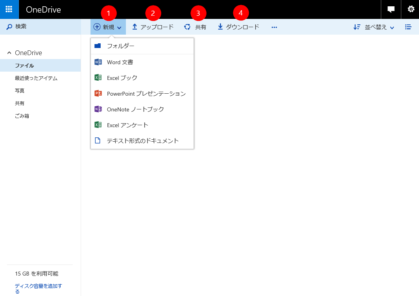The image size is (419, 296).
Task: Click the PowerPoint icon in menu
Action: pyautogui.click(x=98, y=93)
